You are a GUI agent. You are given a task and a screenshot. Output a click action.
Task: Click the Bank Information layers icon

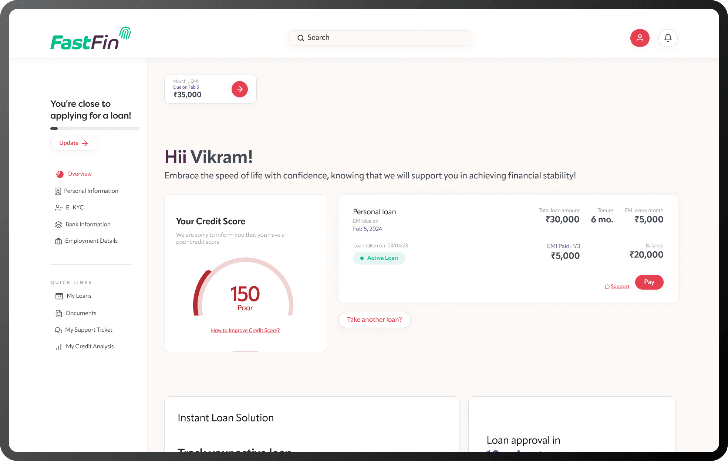point(58,225)
